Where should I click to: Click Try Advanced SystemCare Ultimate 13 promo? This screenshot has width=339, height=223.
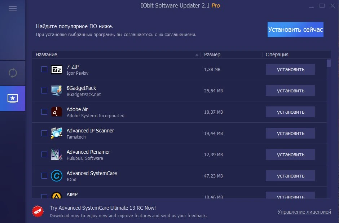point(103,208)
